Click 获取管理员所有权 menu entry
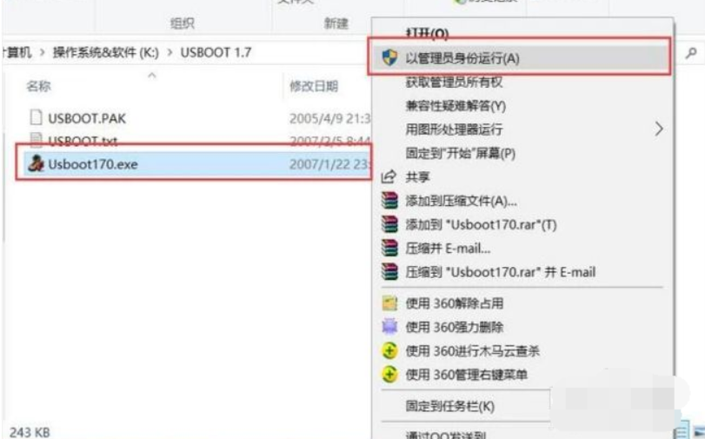Screen dimensions: 705x439 click(x=454, y=82)
